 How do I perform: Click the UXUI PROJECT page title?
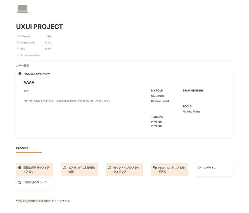click(40, 27)
